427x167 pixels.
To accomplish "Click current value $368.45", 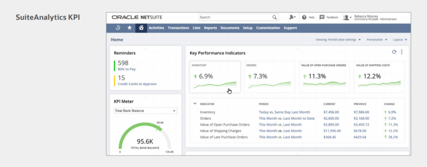I will click(330, 137).
